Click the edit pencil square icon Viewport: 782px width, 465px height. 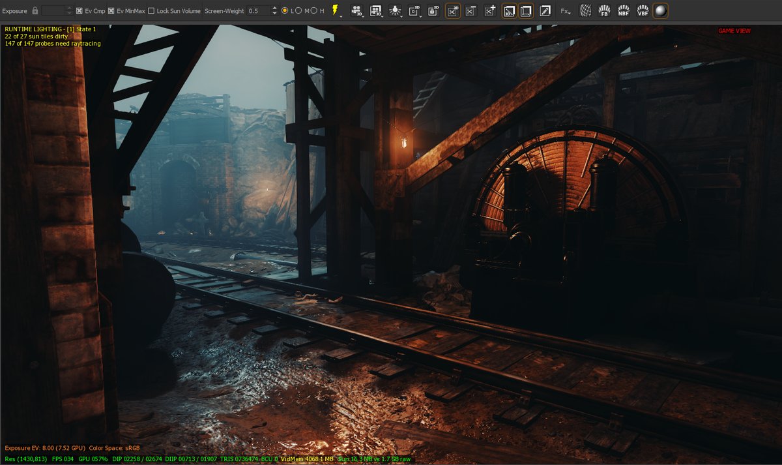[x=545, y=11]
